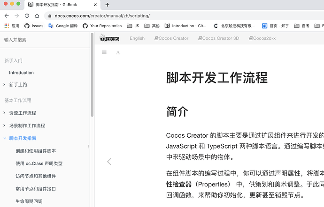Open the browser home icon

37,16
